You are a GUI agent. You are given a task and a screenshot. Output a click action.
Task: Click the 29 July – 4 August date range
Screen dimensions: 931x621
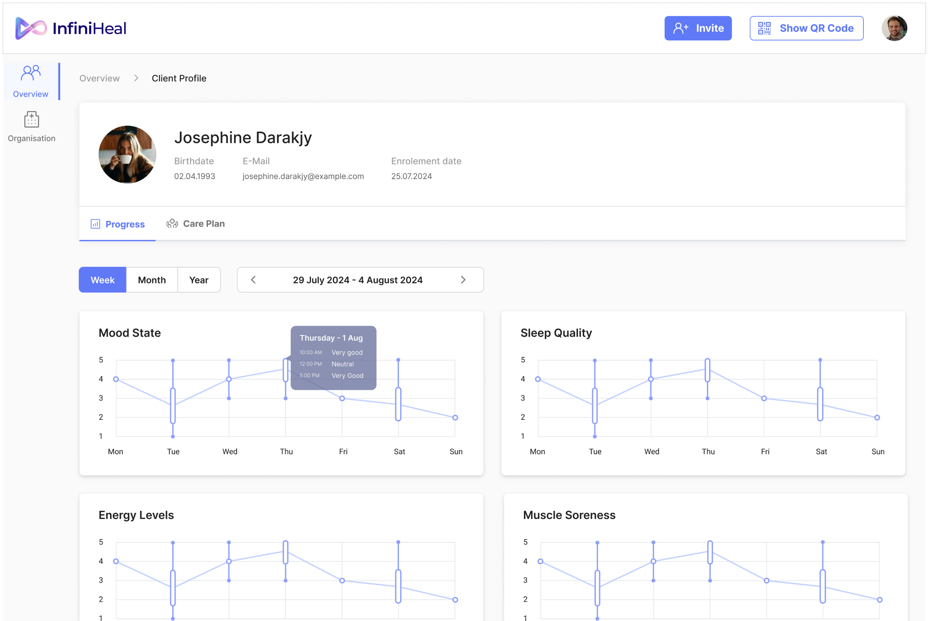coord(358,280)
